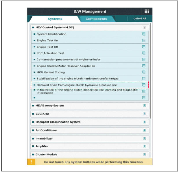Click the Amplifier label
Screen dimensions: 181x172
(x=42, y=146)
